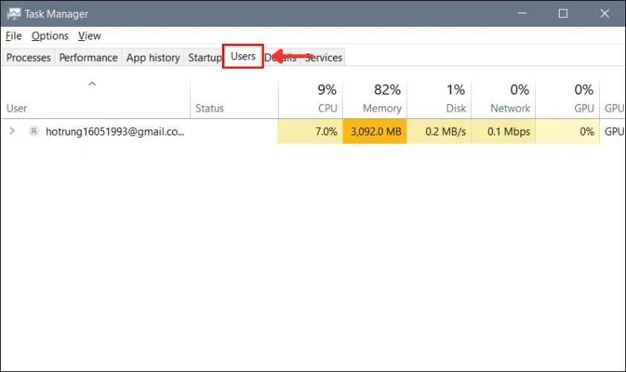Select the hotrung16051993@gmail.co... user name
Image resolution: width=626 pixels, height=372 pixels.
[x=115, y=132]
